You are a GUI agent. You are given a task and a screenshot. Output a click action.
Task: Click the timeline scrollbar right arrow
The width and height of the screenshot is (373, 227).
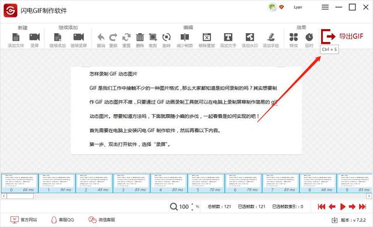point(369,196)
